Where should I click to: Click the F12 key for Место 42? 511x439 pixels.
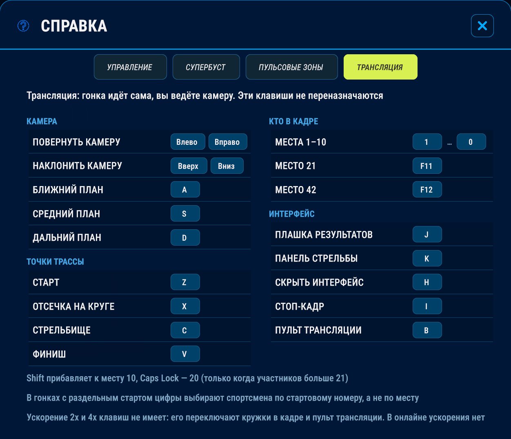pos(427,190)
